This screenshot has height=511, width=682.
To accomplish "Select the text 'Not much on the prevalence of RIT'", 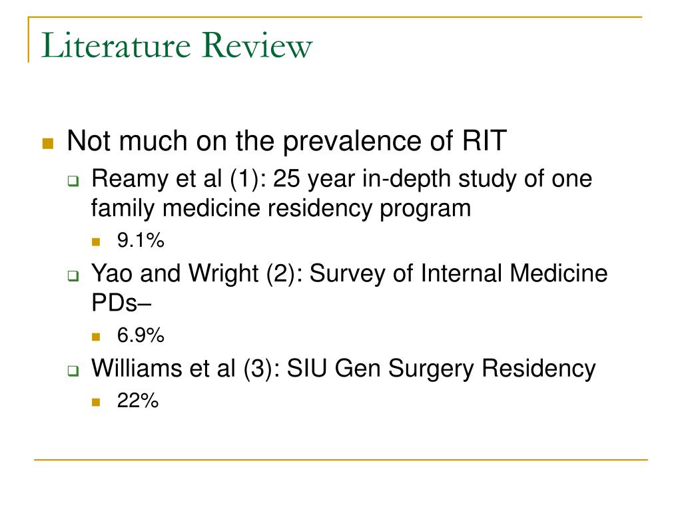I will (x=286, y=142).
